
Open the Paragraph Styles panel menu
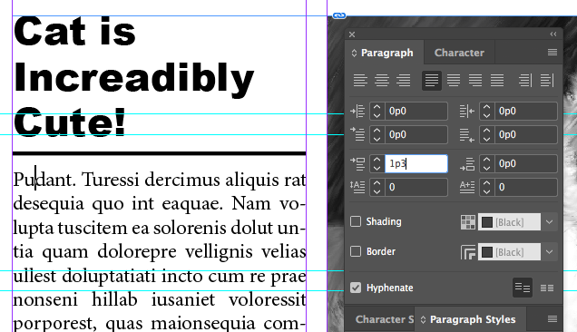(x=553, y=318)
